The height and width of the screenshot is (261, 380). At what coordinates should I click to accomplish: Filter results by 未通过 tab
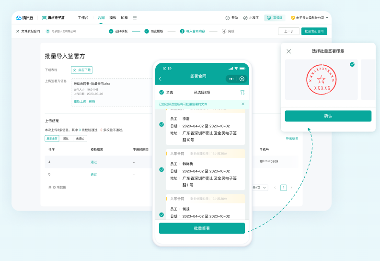point(81,138)
